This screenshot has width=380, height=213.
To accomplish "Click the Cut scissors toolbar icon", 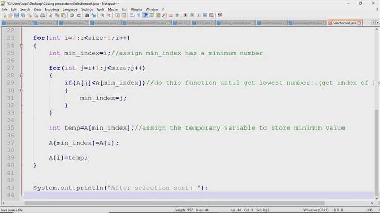I will coord(51,15).
